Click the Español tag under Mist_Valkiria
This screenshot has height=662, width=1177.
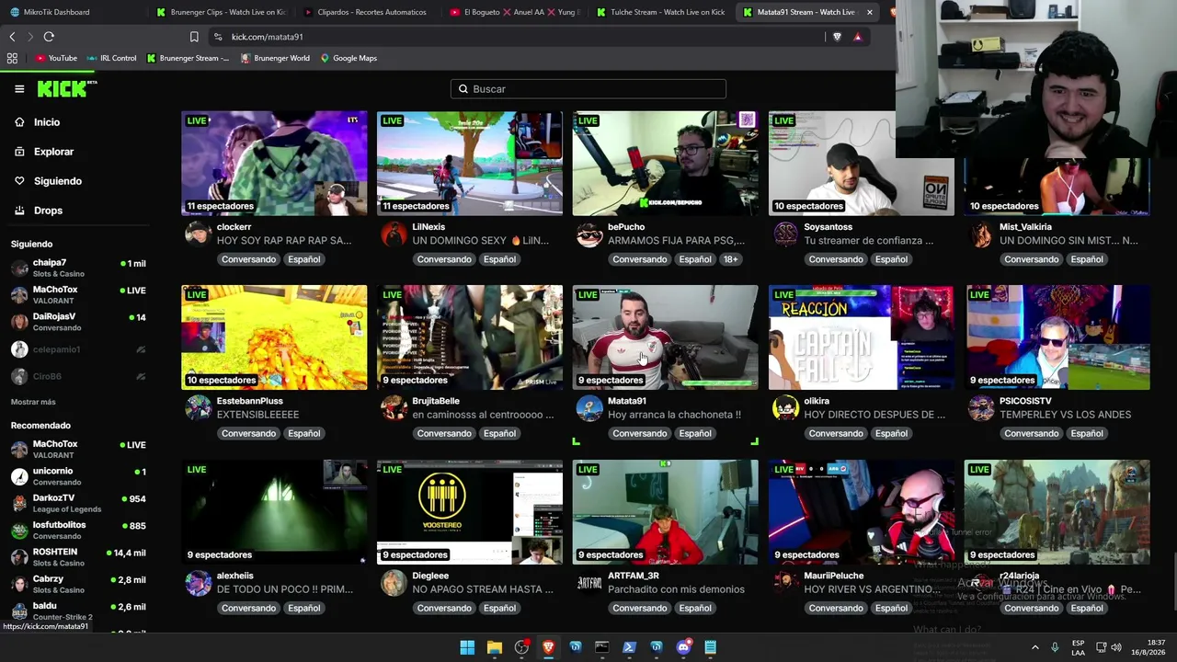[x=1087, y=259]
